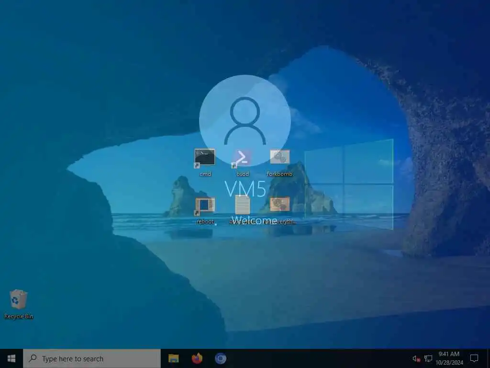Launch Firefox from the taskbar
This screenshot has width=490, height=368.
point(197,358)
